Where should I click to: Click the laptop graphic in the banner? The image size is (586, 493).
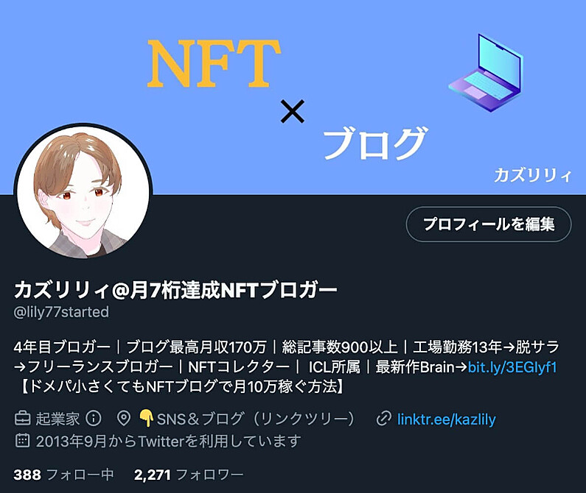coord(486,73)
